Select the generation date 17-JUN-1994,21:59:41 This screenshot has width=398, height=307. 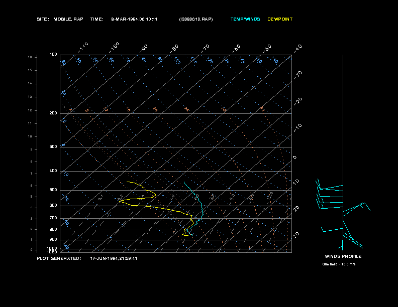pos(114,258)
